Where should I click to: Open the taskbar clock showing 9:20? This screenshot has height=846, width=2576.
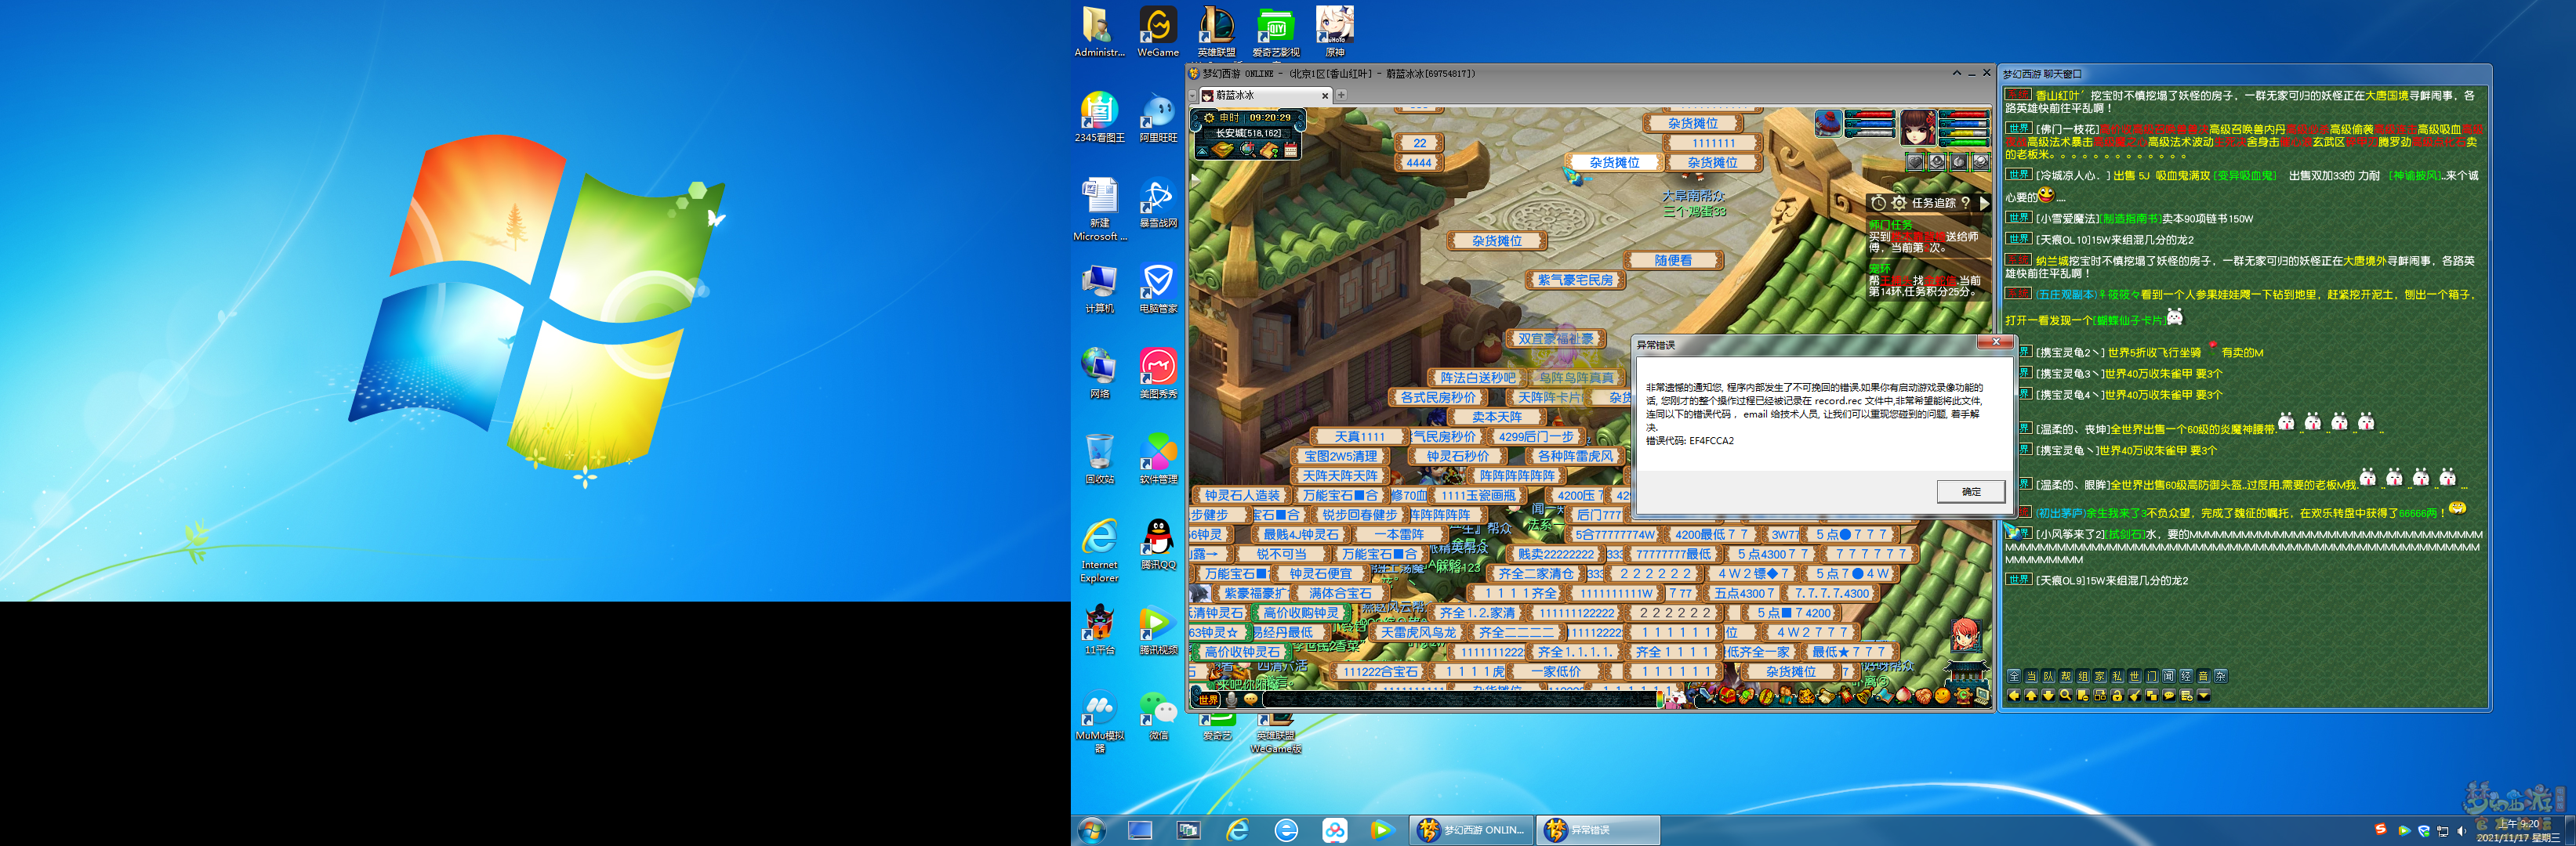click(2519, 831)
